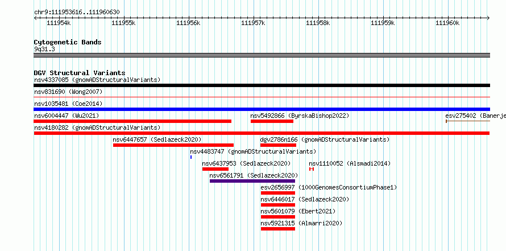Screen dimensions: 506x251
Task: Open the esv2656997 (1000GenomesConsortiumPhase1) label
Action: (x=329, y=187)
